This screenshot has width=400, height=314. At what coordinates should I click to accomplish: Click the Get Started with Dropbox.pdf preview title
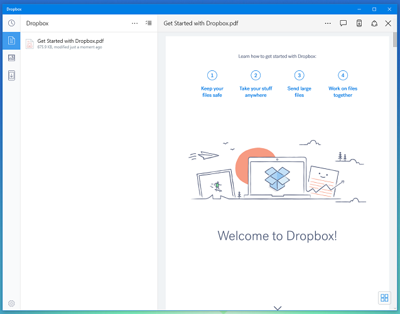tap(201, 23)
